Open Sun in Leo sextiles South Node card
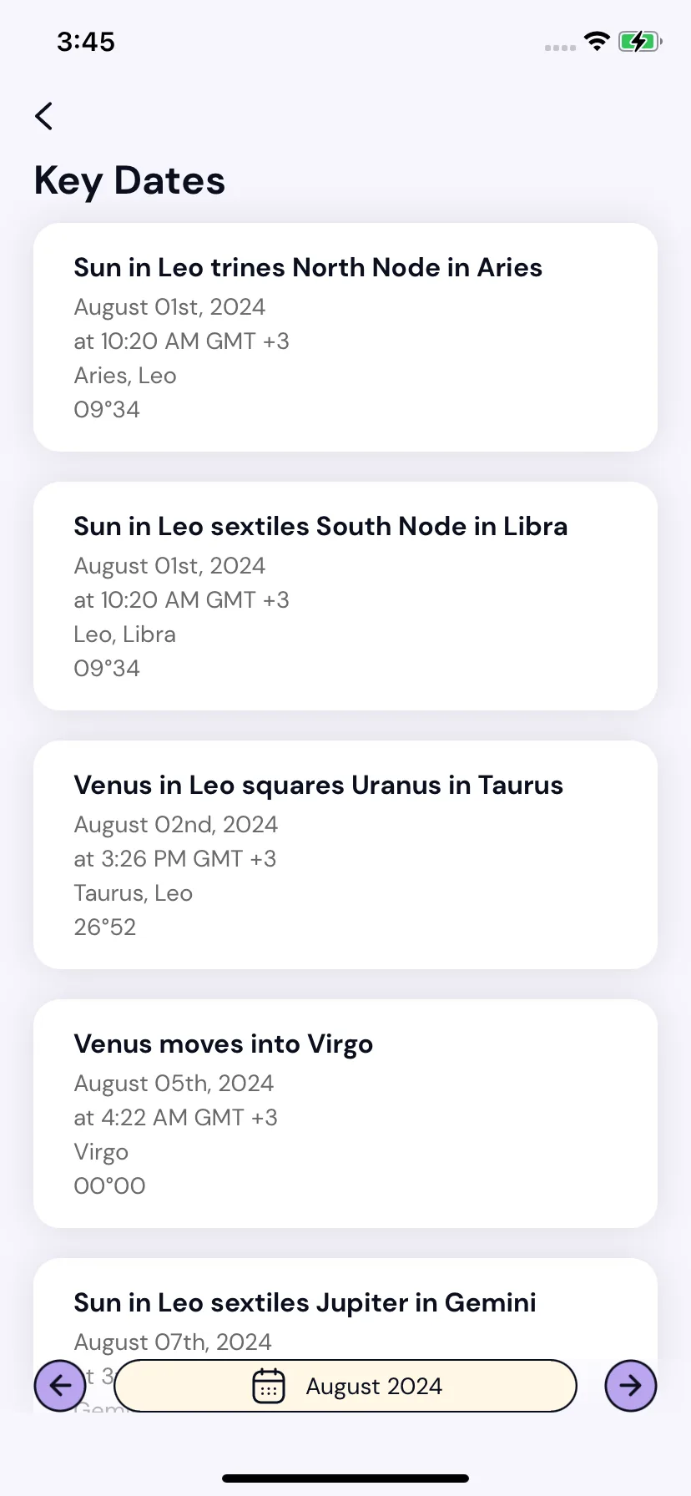691x1496 pixels. coord(345,596)
